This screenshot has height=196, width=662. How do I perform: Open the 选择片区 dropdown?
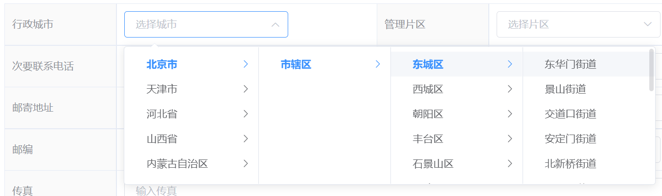coord(578,24)
